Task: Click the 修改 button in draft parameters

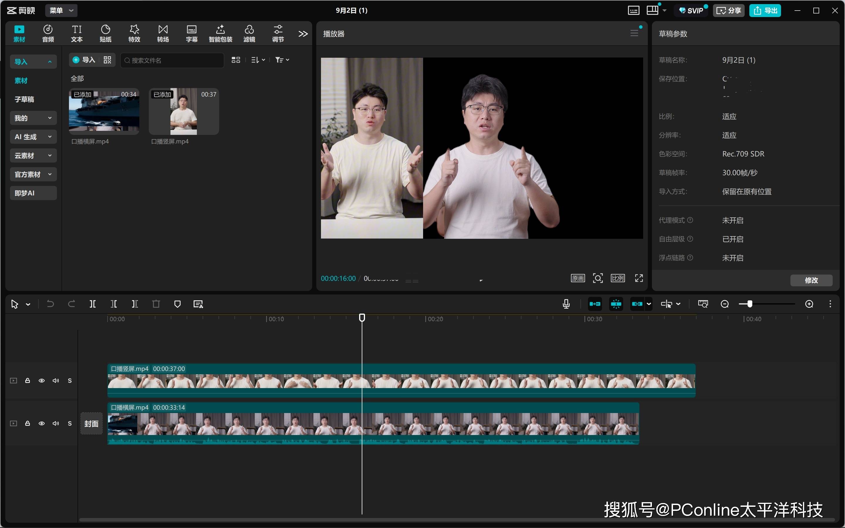Action: pos(811,280)
